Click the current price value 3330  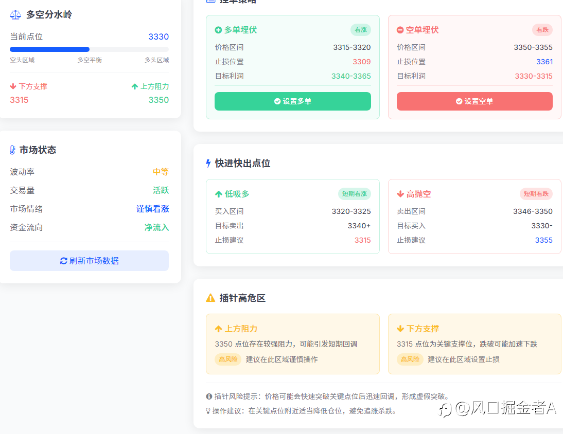coord(159,37)
